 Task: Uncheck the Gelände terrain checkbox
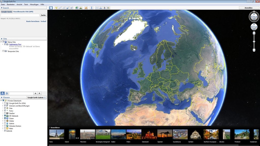[x=5, y=131]
